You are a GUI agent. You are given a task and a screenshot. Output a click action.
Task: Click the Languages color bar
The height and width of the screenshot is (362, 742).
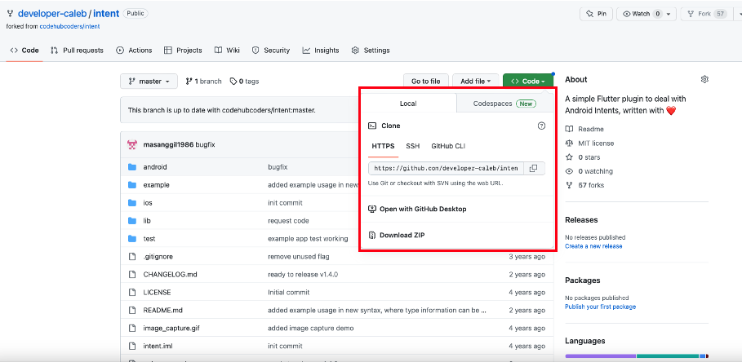637,355
